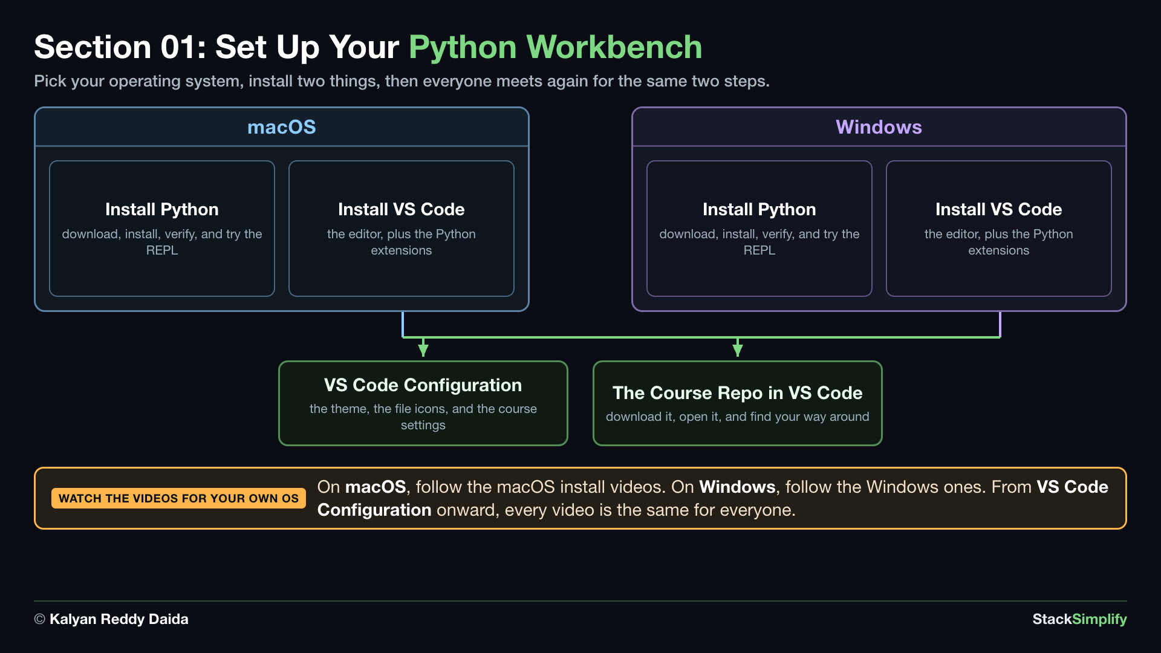Select the Windows Install Python card
This screenshot has width=1161, height=653.
759,229
